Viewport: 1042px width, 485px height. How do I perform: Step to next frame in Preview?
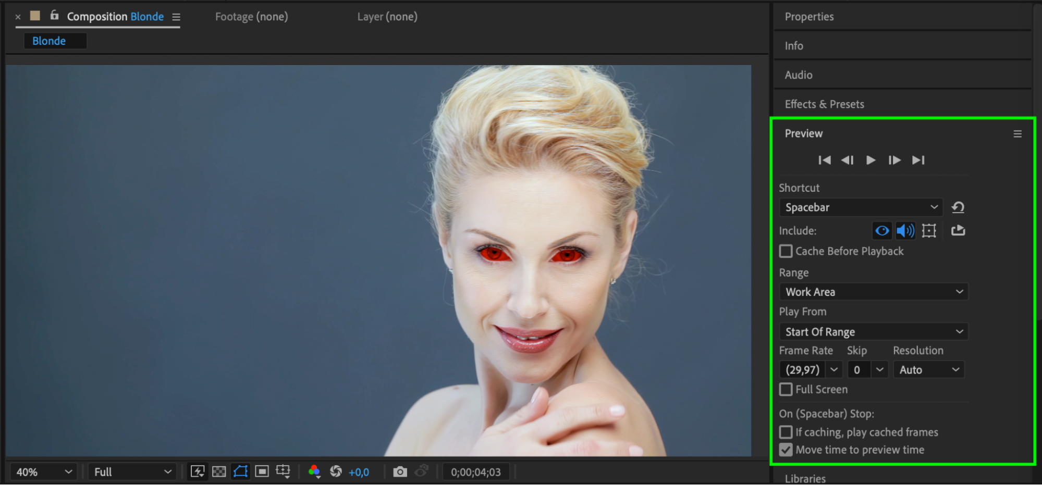tap(894, 160)
